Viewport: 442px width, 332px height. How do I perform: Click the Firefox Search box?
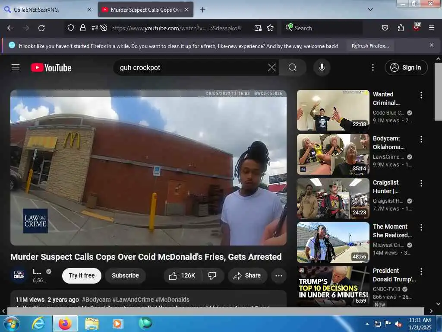(x=322, y=28)
